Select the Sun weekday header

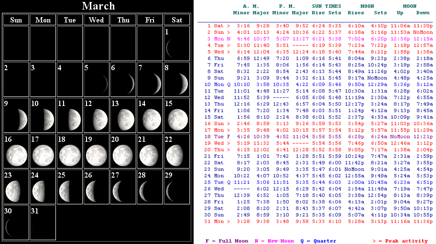point(16,20)
